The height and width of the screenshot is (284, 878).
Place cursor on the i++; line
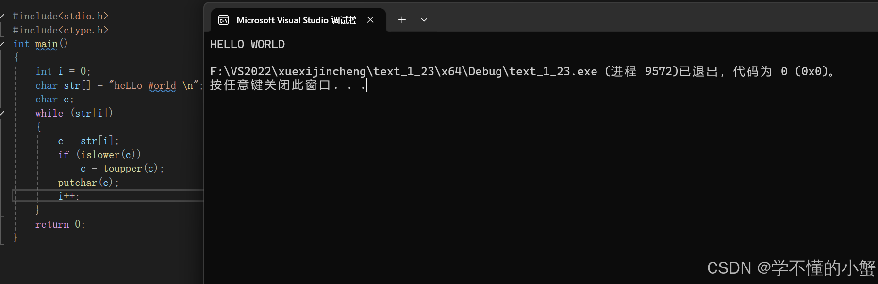click(x=68, y=196)
